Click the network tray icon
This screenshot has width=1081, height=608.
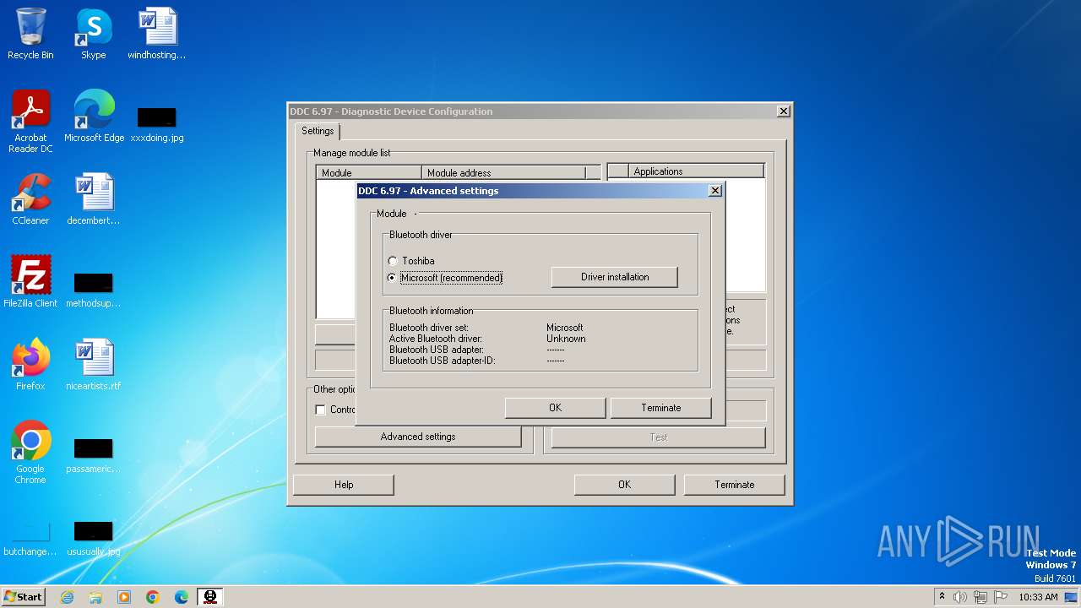coord(981,597)
